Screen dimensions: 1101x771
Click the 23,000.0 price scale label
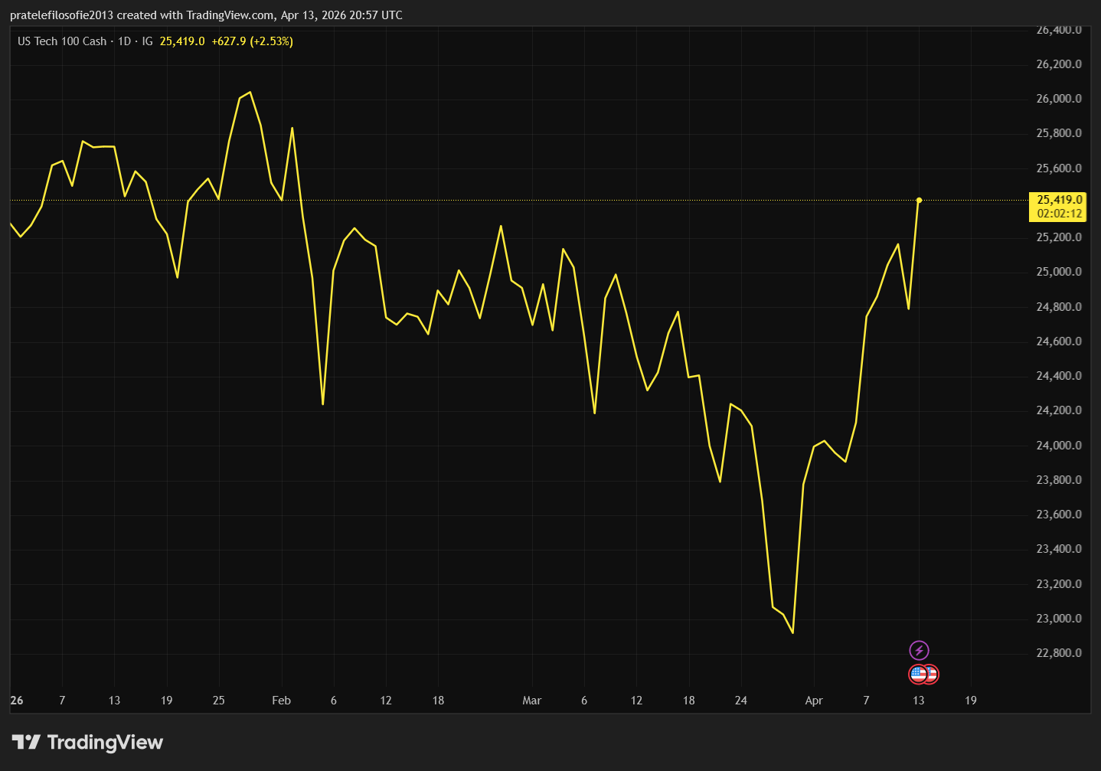pyautogui.click(x=1059, y=619)
